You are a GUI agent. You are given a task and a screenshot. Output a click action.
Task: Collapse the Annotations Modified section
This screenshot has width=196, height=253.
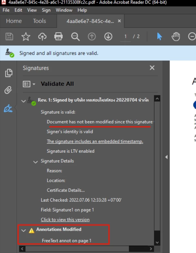point(24,230)
